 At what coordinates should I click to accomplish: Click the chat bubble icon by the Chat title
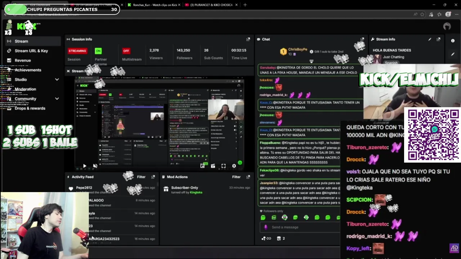(x=259, y=39)
